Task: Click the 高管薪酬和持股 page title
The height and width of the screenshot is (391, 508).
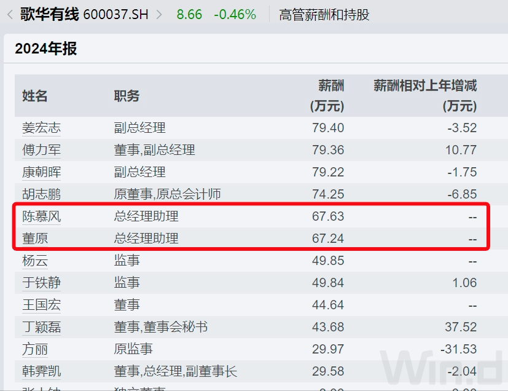Action: (324, 15)
